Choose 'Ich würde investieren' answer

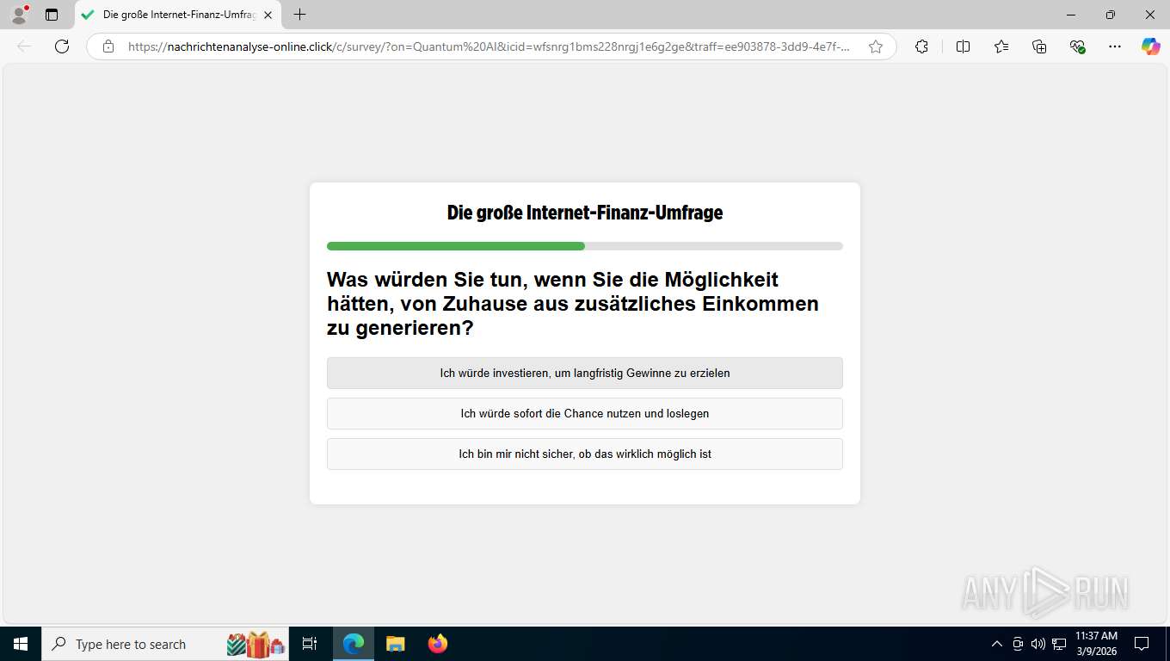(x=585, y=373)
